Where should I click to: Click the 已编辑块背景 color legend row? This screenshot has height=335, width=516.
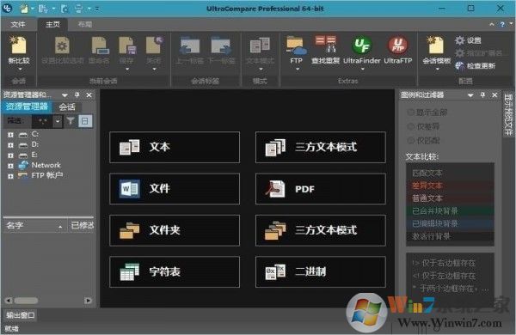click(x=450, y=223)
